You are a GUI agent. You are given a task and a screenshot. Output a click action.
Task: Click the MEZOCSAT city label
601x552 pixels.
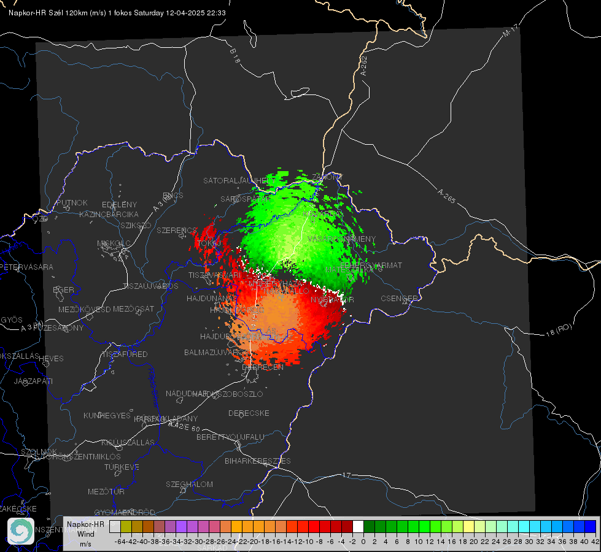pyautogui.click(x=133, y=309)
